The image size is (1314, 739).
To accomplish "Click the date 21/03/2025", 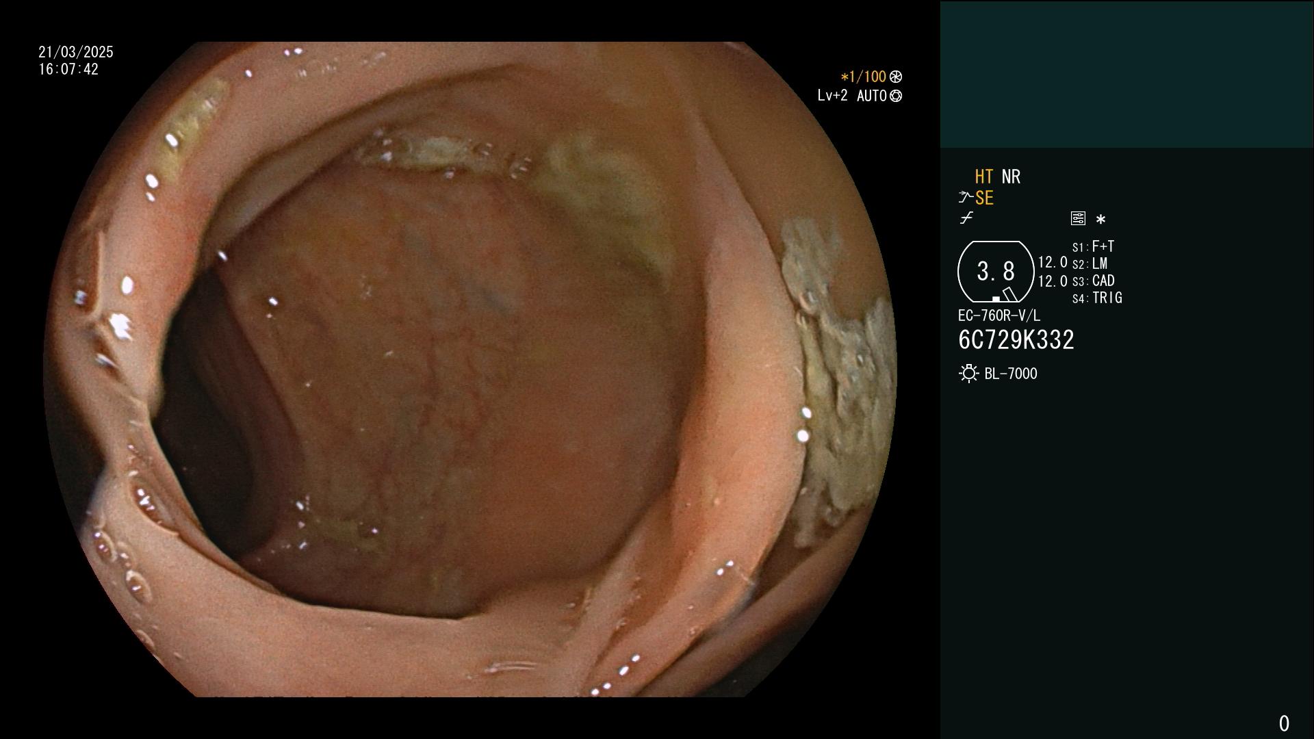I will click(x=76, y=52).
